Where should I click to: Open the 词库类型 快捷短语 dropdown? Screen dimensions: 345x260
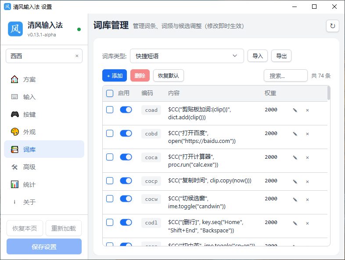pyautogui.click(x=187, y=56)
